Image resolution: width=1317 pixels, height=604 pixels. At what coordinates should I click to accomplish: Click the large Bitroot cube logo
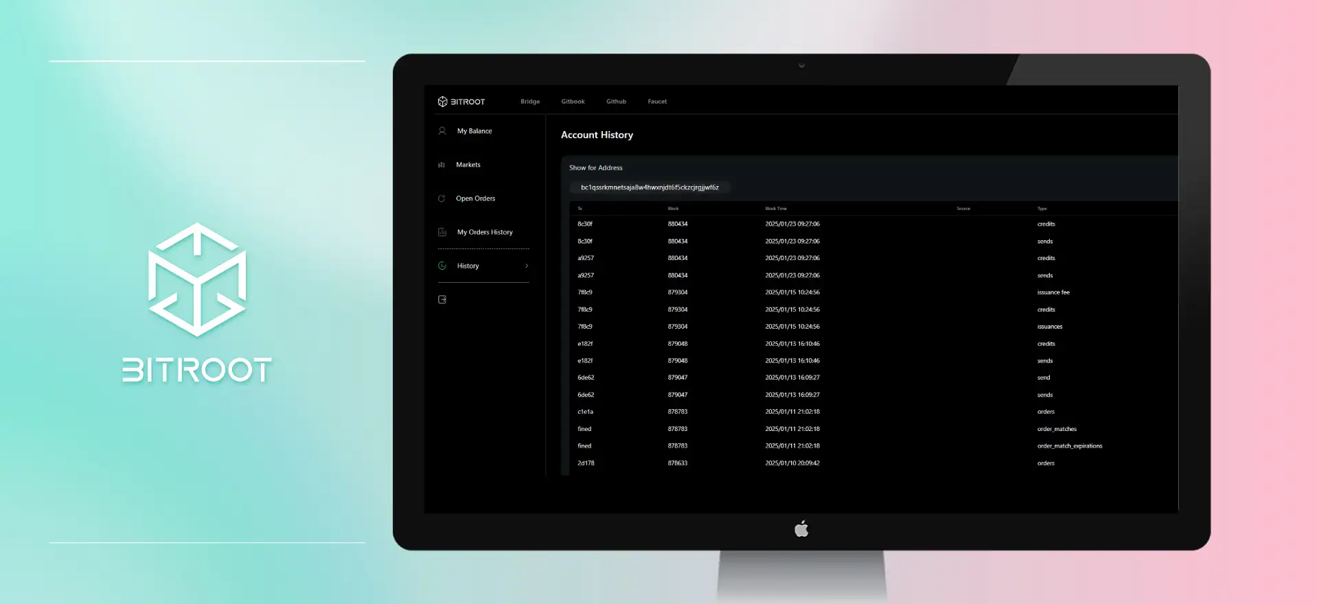pyautogui.click(x=197, y=279)
